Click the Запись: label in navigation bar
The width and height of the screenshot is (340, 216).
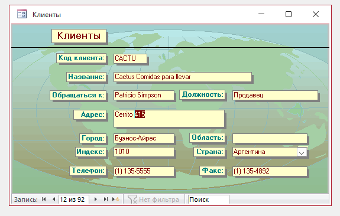click(26, 199)
